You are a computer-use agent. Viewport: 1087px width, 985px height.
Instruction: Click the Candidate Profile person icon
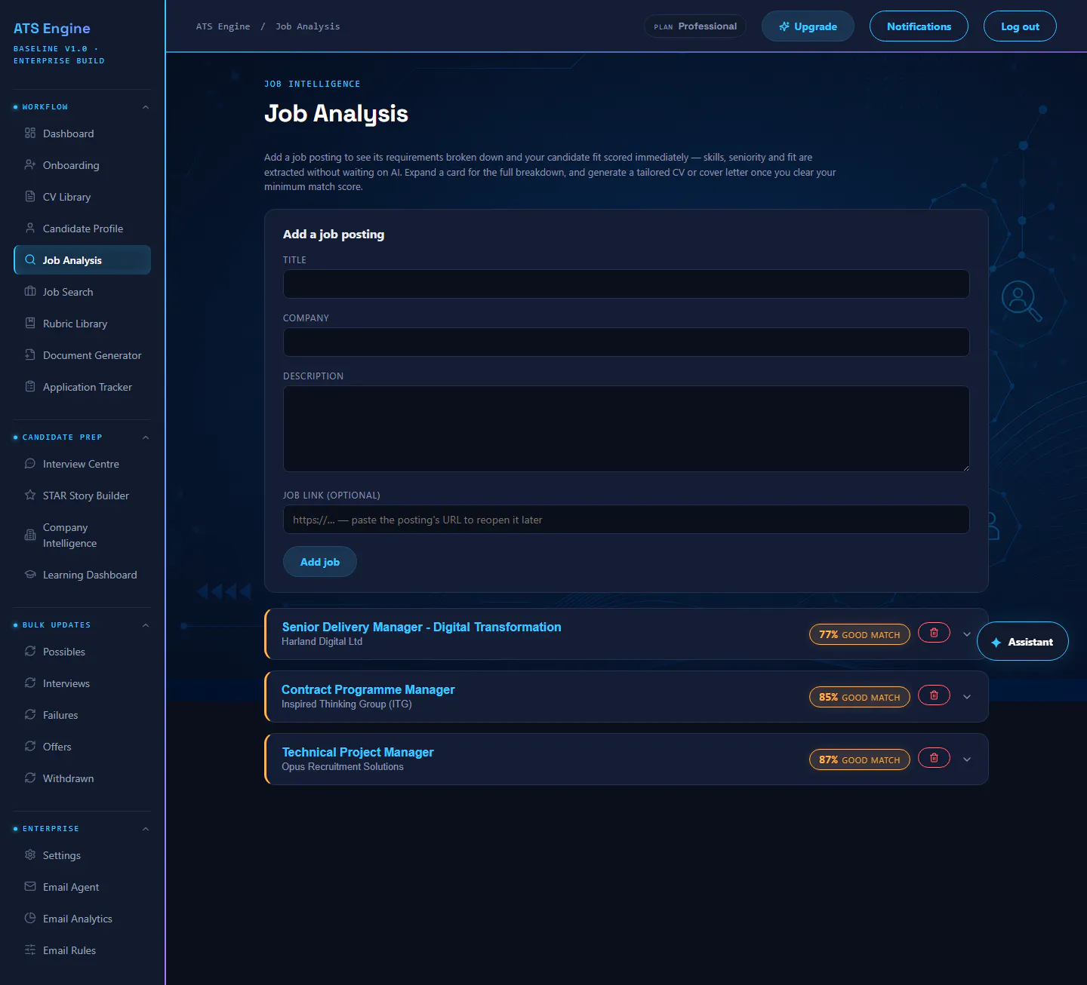click(30, 228)
